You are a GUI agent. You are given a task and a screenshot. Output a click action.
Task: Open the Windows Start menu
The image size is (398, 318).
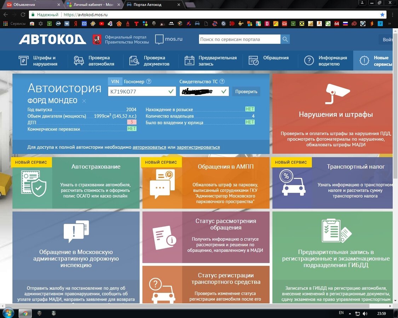8,313
